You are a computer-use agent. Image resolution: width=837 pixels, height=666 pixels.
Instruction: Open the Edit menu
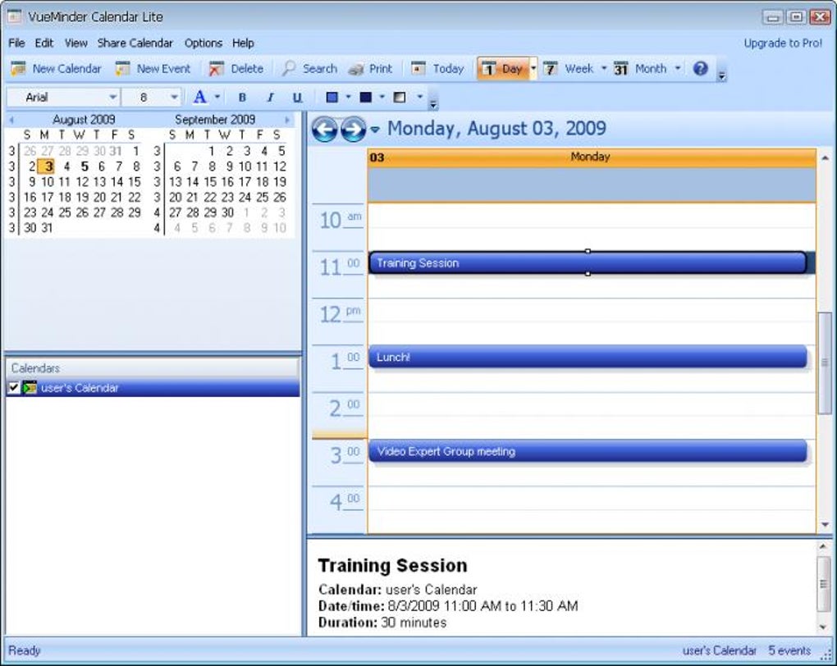click(44, 43)
